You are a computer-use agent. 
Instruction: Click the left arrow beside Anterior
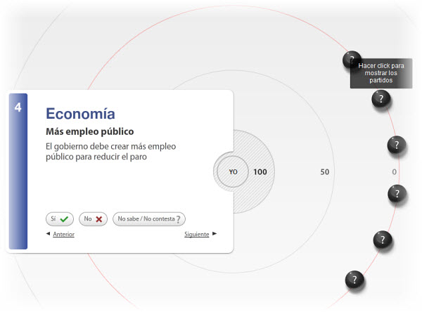tap(48, 233)
